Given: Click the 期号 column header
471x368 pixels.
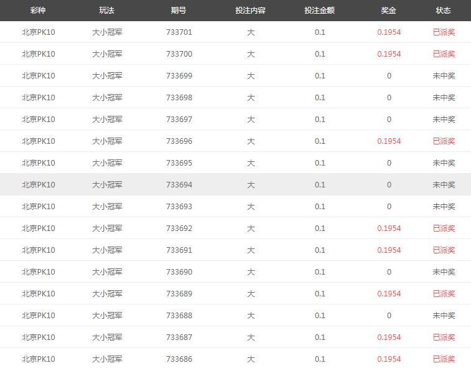Looking at the screenshot, I should pos(179,11).
